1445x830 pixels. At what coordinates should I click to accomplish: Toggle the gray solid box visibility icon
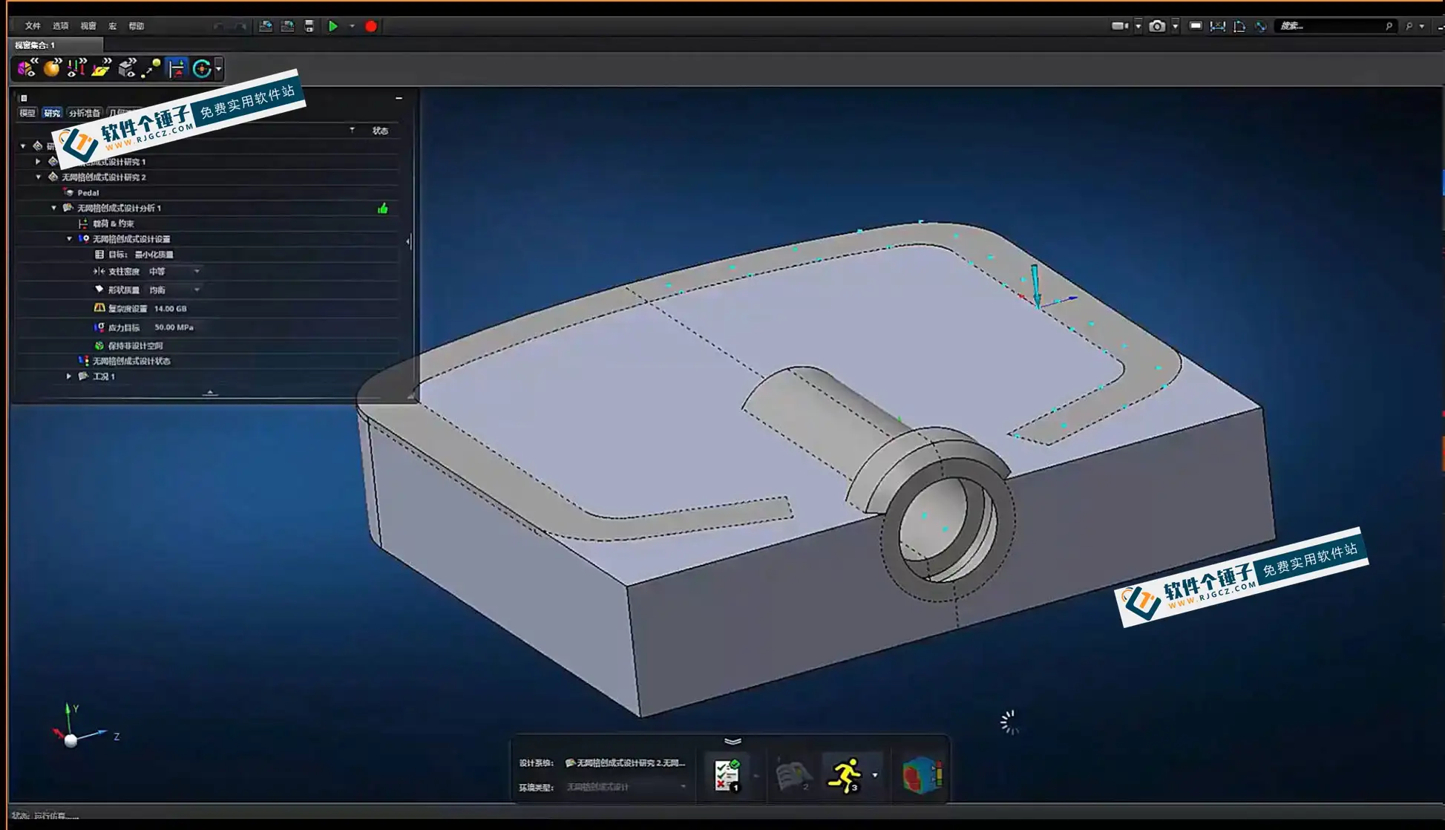point(127,68)
